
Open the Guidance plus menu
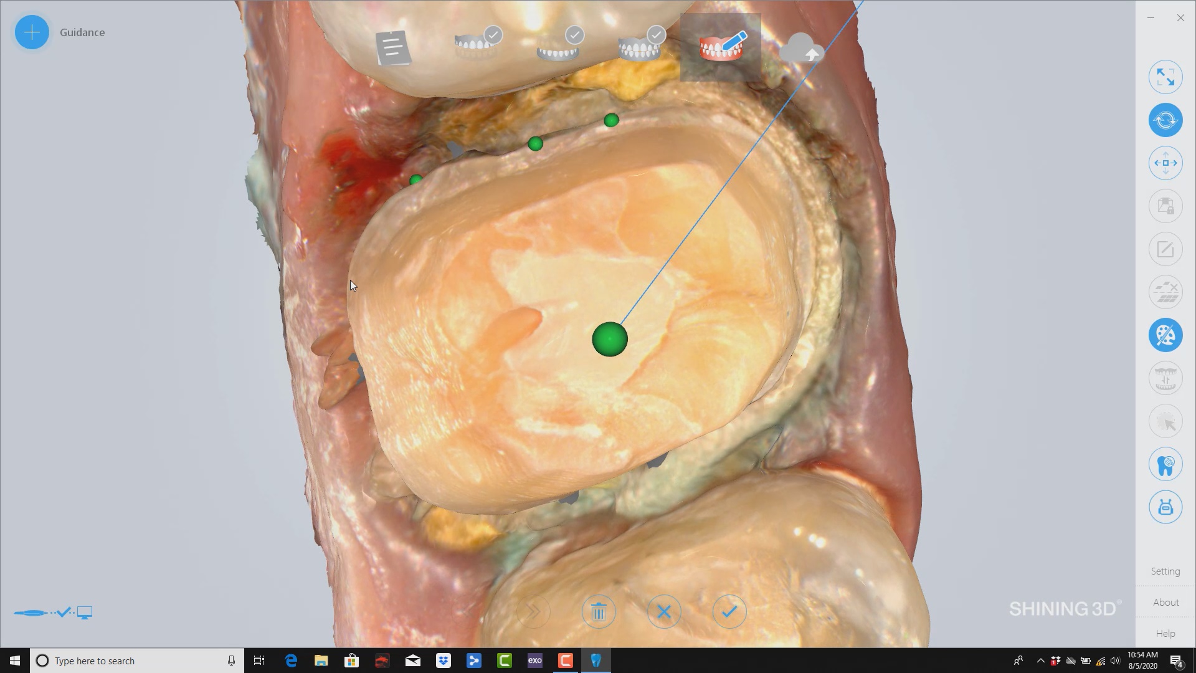(32, 32)
